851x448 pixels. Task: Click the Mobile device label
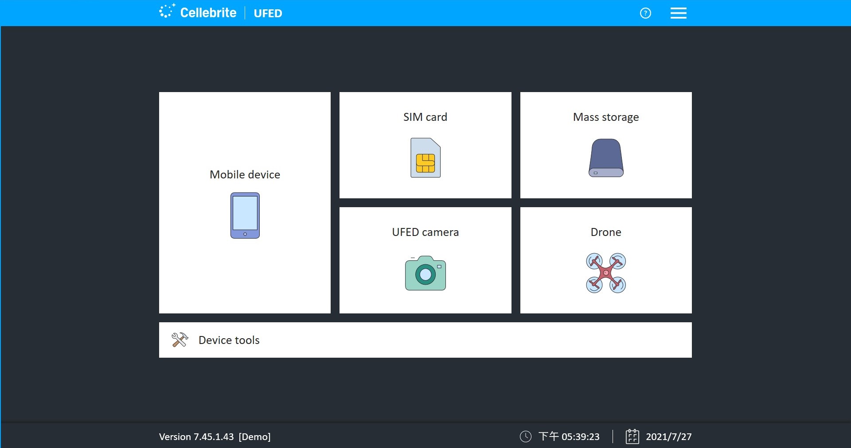pos(245,174)
